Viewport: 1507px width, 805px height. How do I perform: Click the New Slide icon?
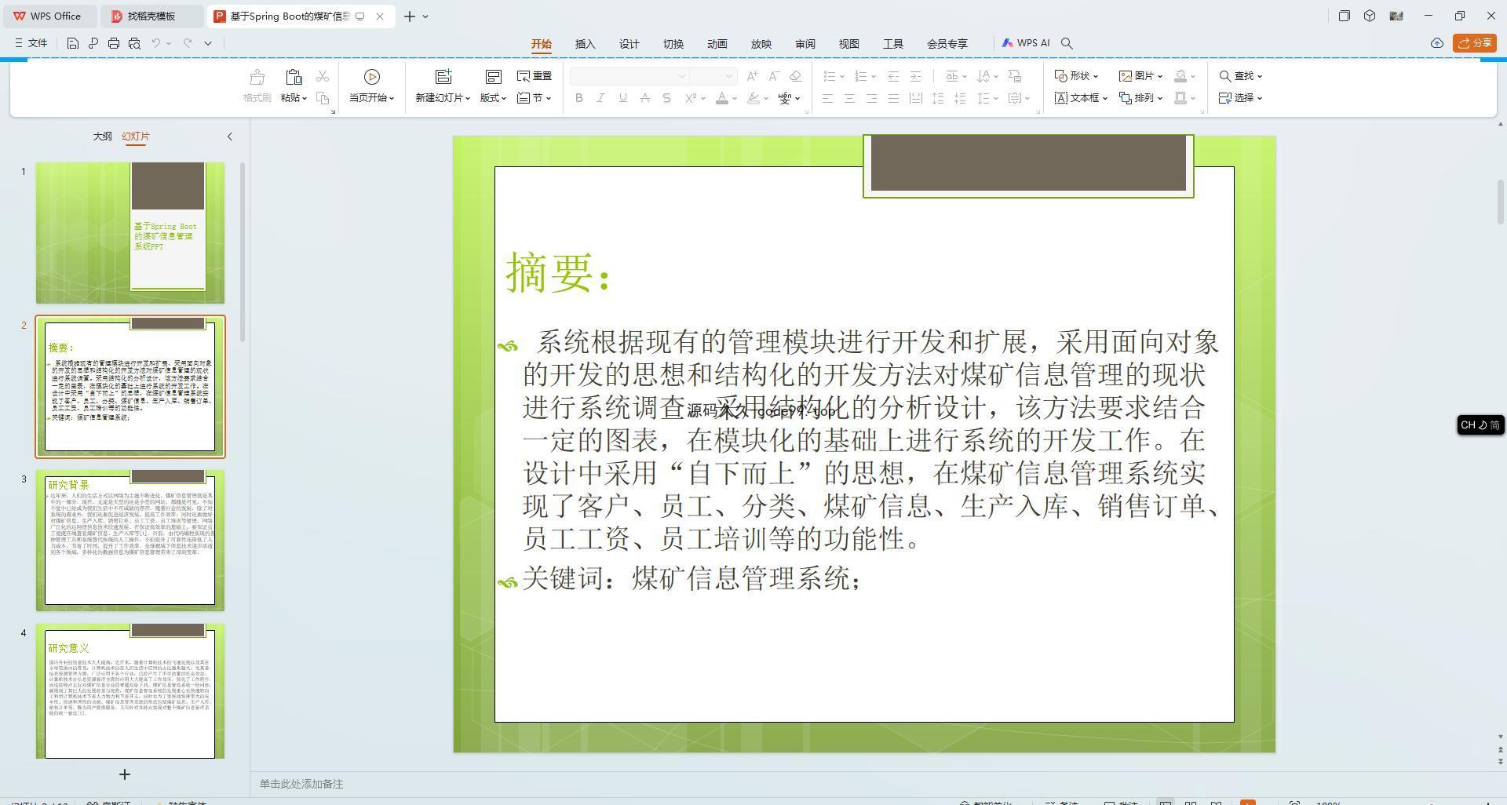[443, 77]
